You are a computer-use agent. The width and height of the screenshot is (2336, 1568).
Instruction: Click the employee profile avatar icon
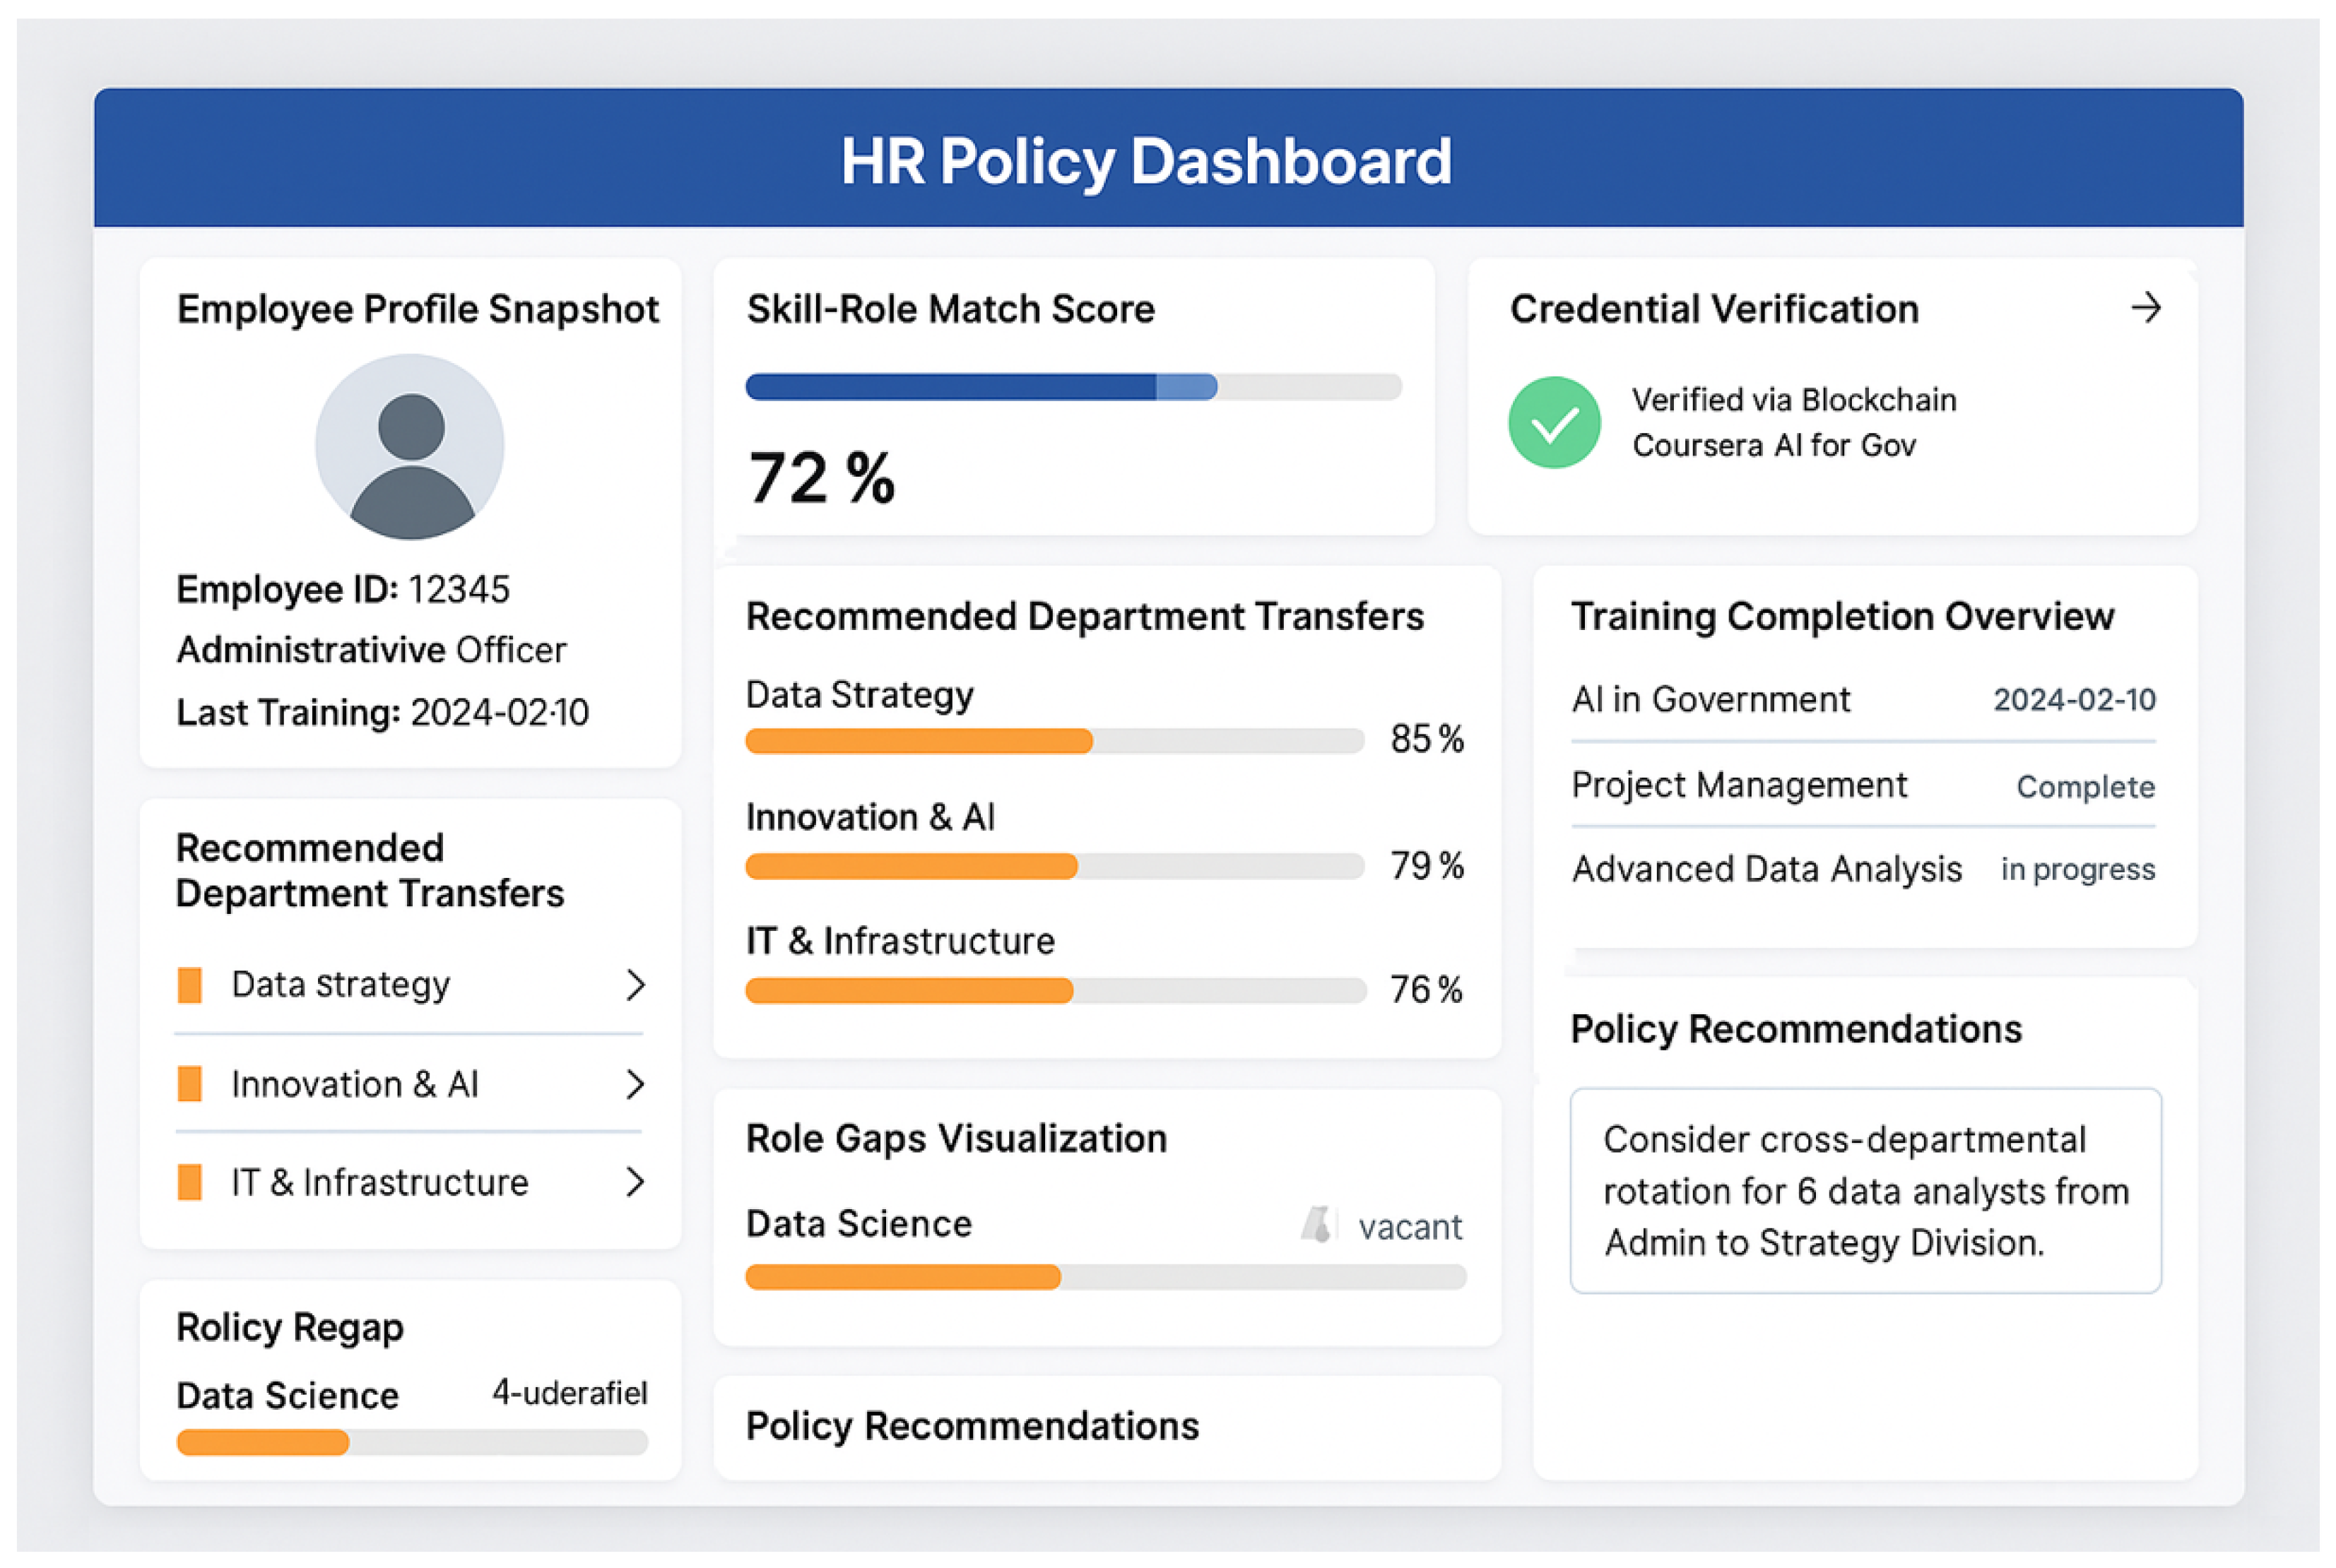[x=409, y=447]
